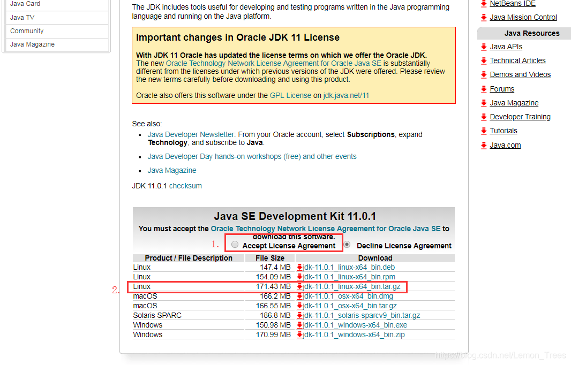Image resolution: width=571 pixels, height=365 pixels.
Task: Select the Decline License Agreement radio button
Action: coord(347,245)
